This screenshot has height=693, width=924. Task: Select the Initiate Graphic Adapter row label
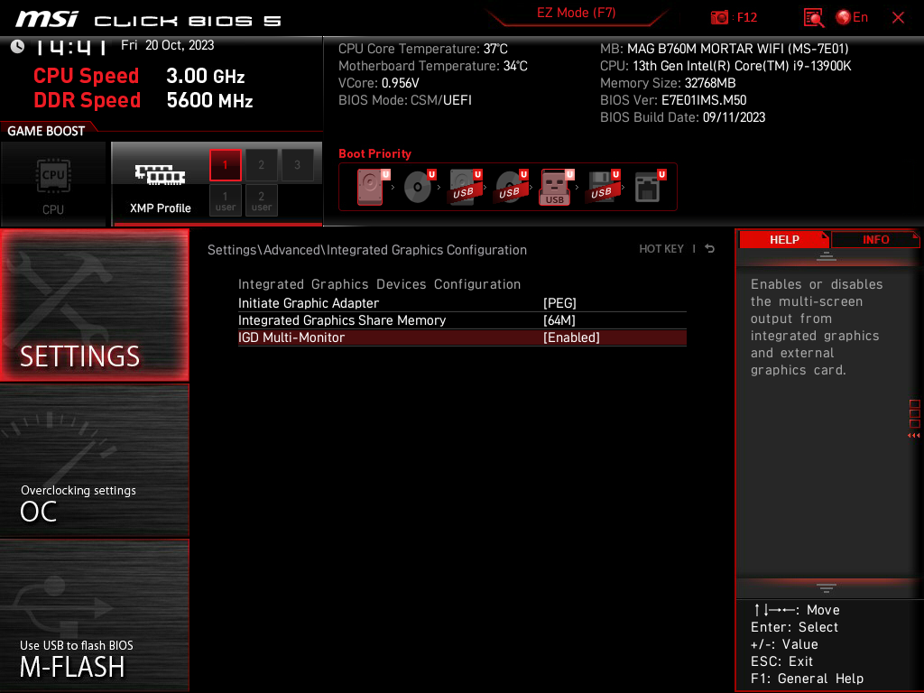coord(309,303)
